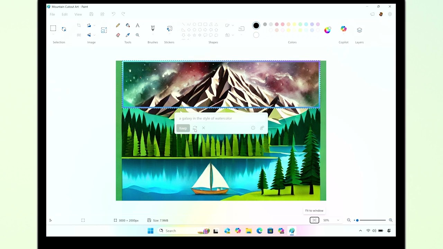Open the Layers panel
443x249 pixels.
click(x=359, y=30)
